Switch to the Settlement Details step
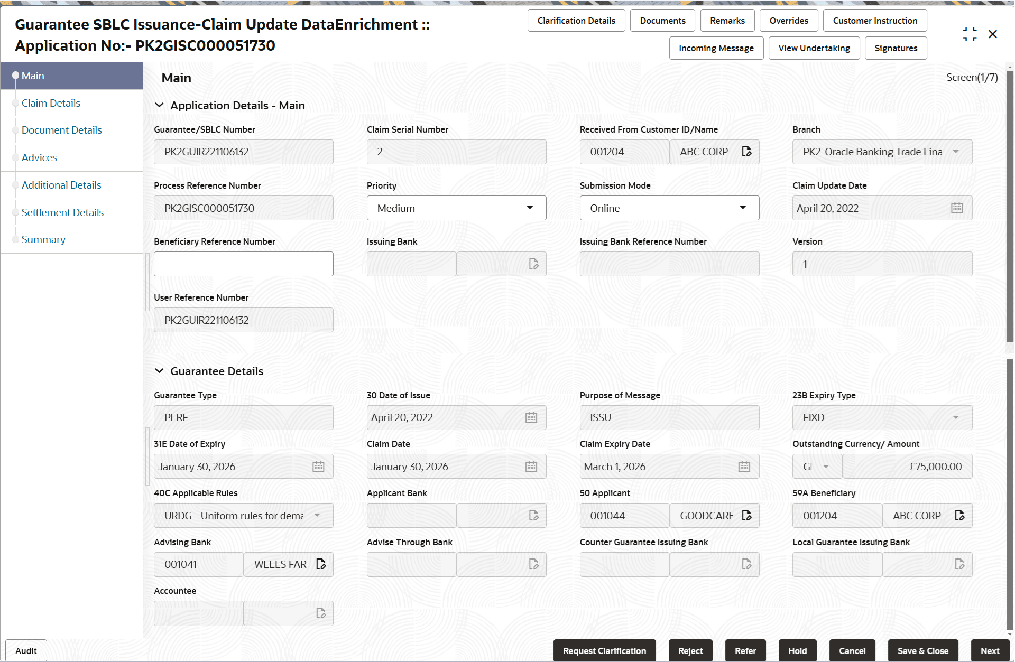 pyautogui.click(x=62, y=212)
